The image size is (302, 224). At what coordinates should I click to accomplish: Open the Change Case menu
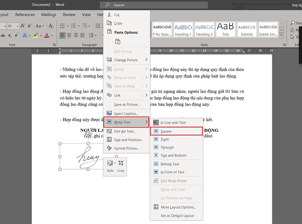tap(40, 26)
